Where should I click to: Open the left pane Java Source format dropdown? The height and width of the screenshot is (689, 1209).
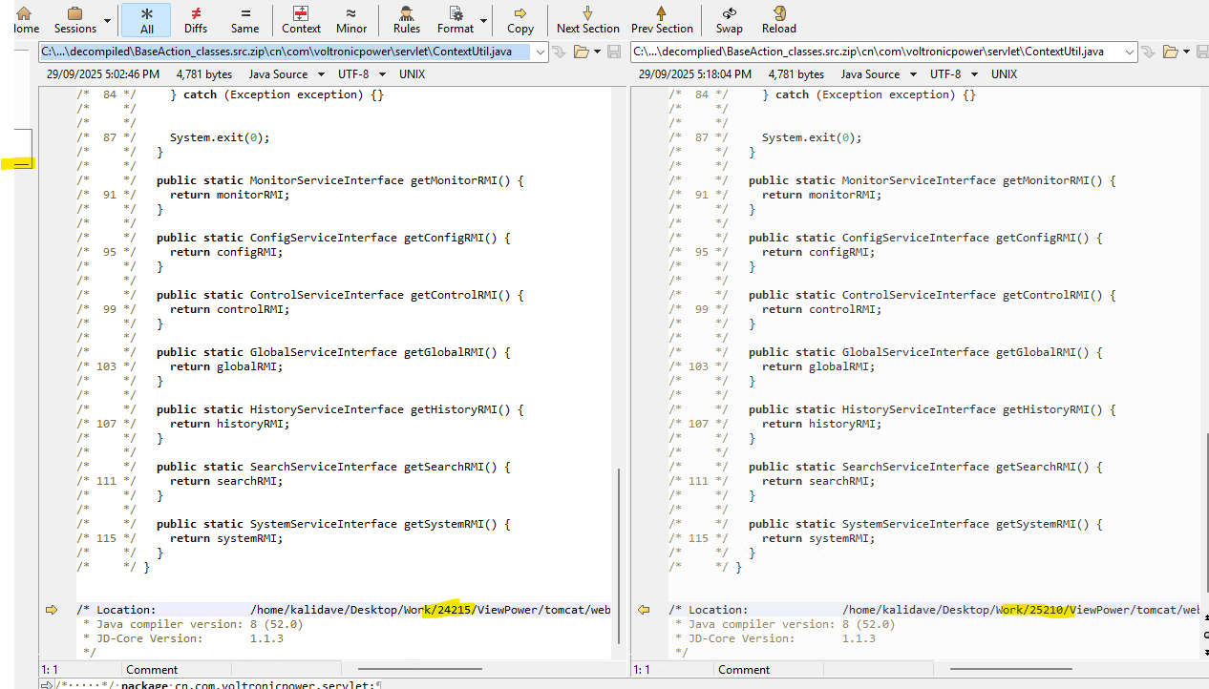click(x=286, y=74)
